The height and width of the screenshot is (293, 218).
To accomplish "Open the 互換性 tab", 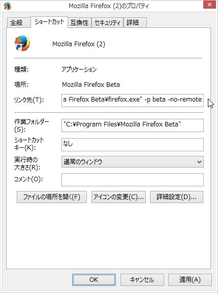I will (x=79, y=23).
